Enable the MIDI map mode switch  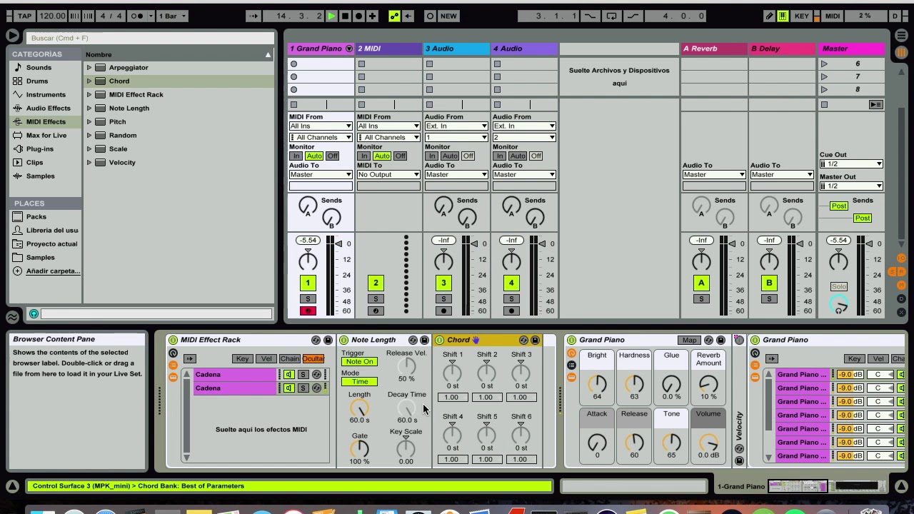pos(833,16)
